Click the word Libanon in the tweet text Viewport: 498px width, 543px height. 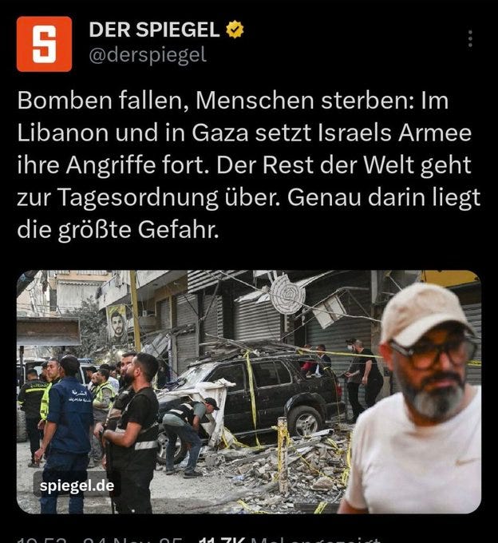point(62,133)
